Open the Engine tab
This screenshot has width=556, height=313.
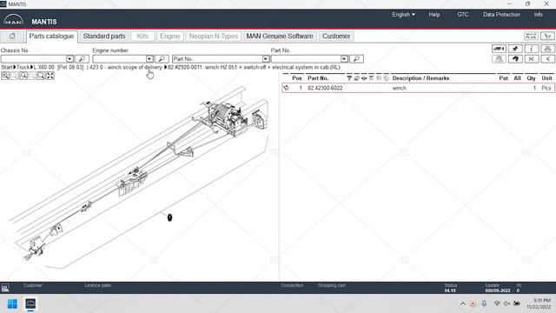(x=170, y=37)
